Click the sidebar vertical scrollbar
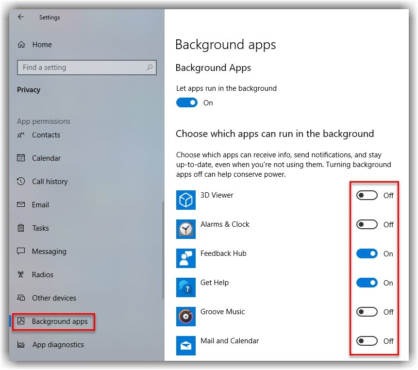Viewport: 418px width, 370px height. [x=163, y=250]
